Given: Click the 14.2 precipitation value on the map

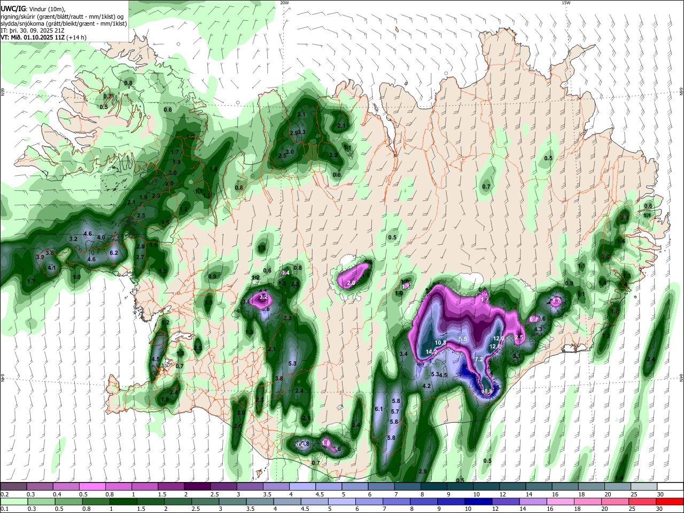Looking at the screenshot, I should coord(431,352).
